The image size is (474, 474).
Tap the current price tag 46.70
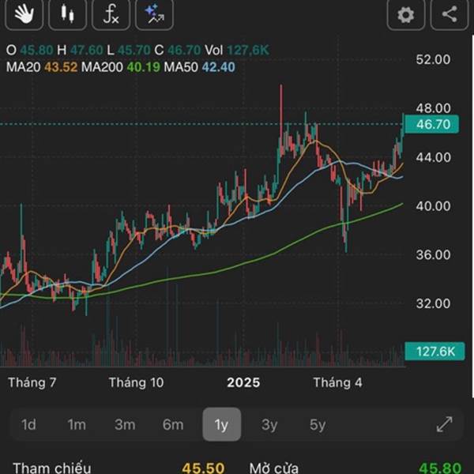[431, 124]
